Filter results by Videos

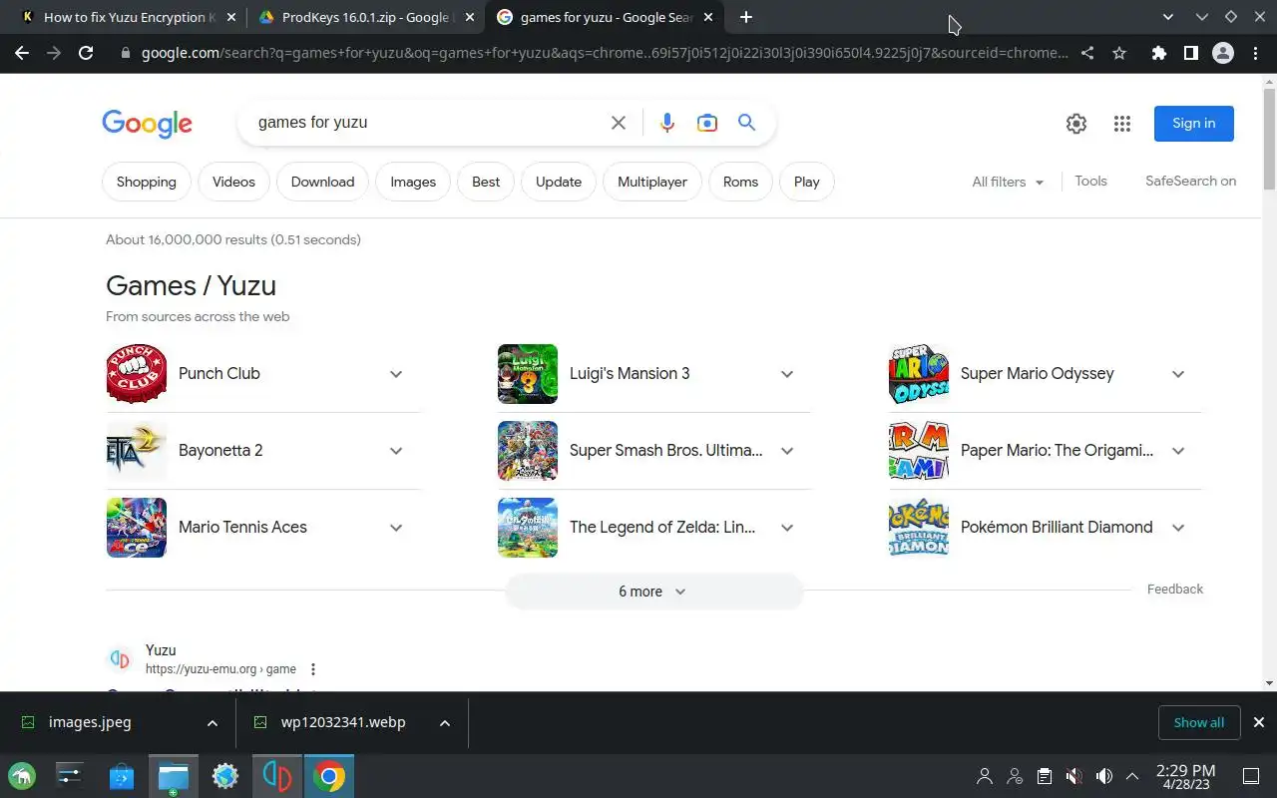[233, 182]
